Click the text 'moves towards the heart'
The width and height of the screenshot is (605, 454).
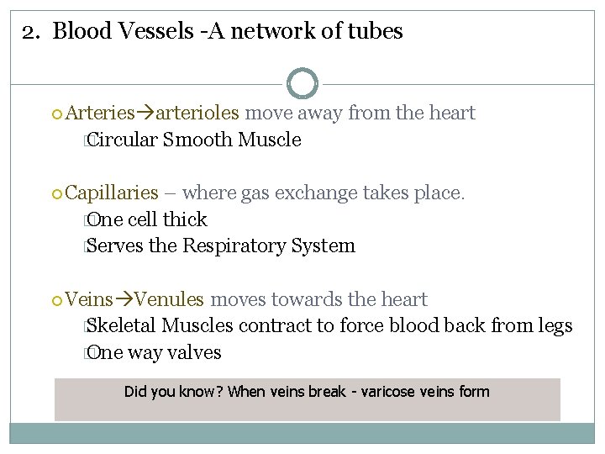(x=318, y=299)
